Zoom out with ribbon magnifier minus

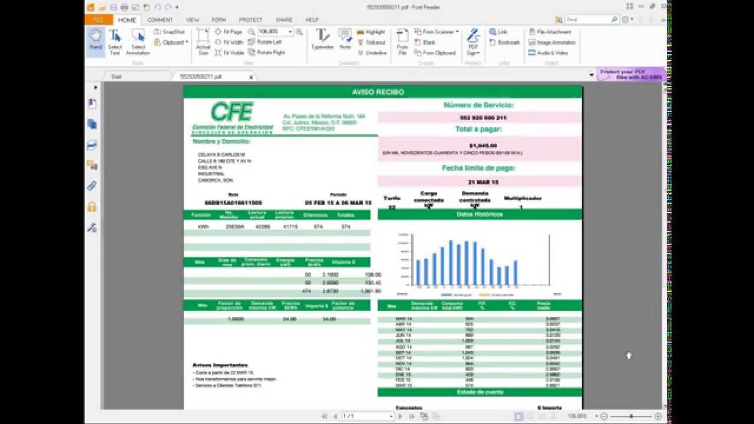pos(252,32)
